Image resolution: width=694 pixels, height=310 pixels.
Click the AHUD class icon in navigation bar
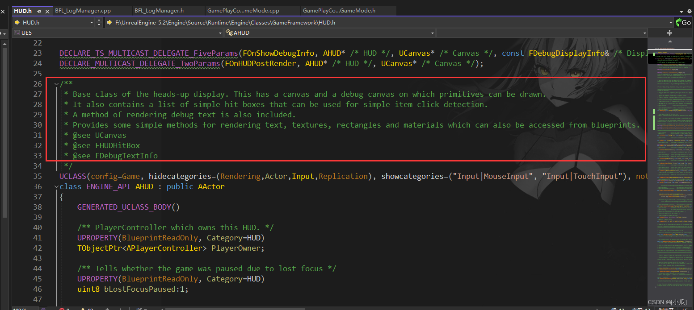[x=229, y=33]
